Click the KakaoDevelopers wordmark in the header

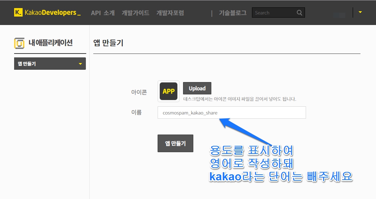tap(52, 13)
